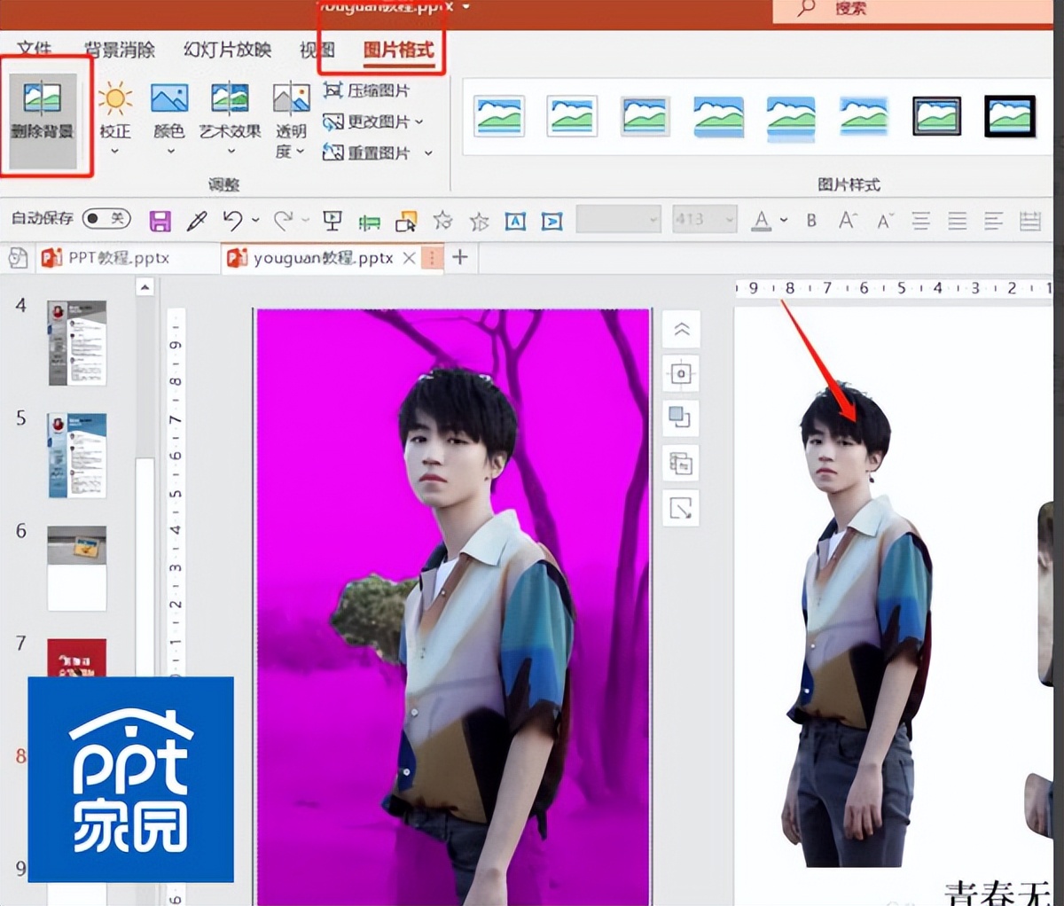Image resolution: width=1064 pixels, height=906 pixels.
Task: Switch to the 图片格式 tab
Action: (398, 50)
